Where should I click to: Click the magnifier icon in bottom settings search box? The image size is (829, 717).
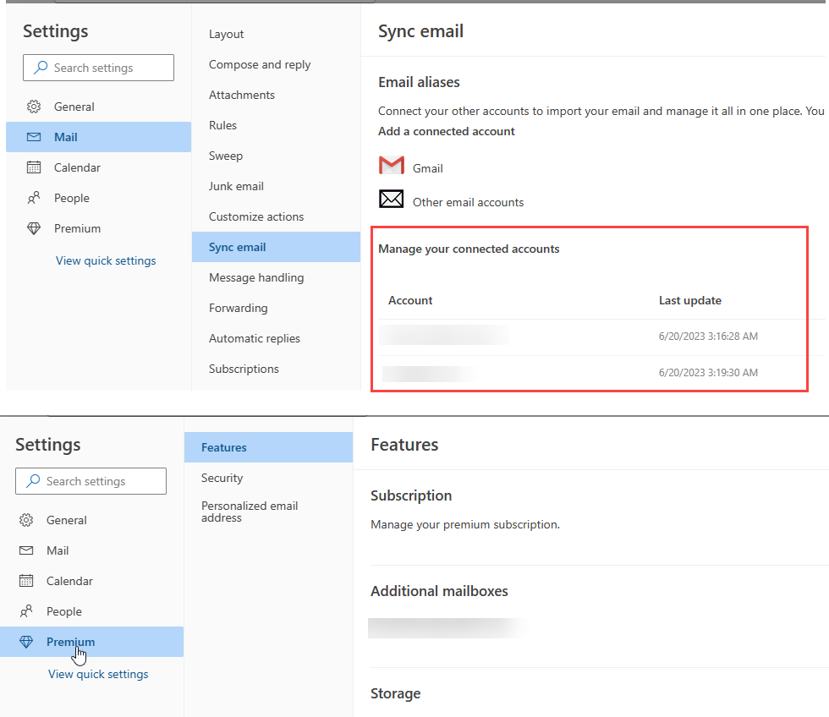coord(33,481)
